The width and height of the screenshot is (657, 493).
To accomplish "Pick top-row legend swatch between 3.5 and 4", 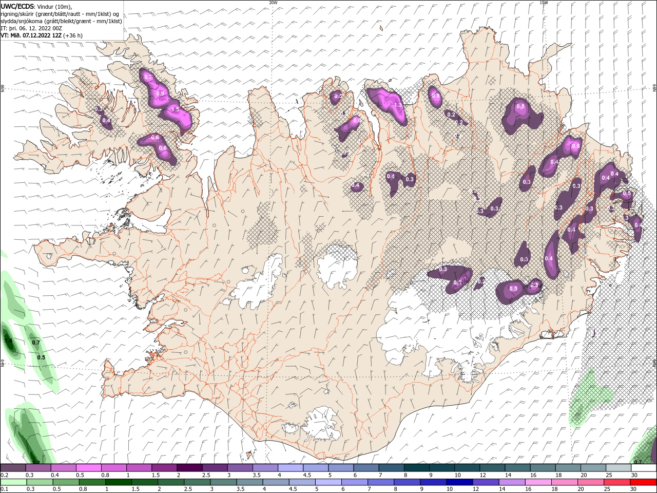I will (x=264, y=468).
